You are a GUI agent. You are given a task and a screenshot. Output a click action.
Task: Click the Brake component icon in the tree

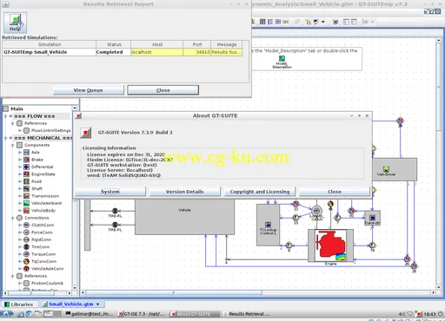click(26, 160)
